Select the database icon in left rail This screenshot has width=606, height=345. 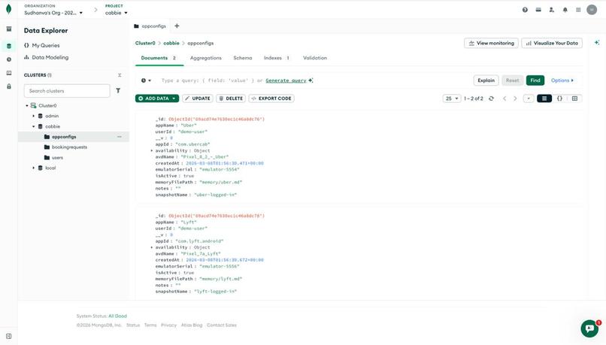[9, 46]
